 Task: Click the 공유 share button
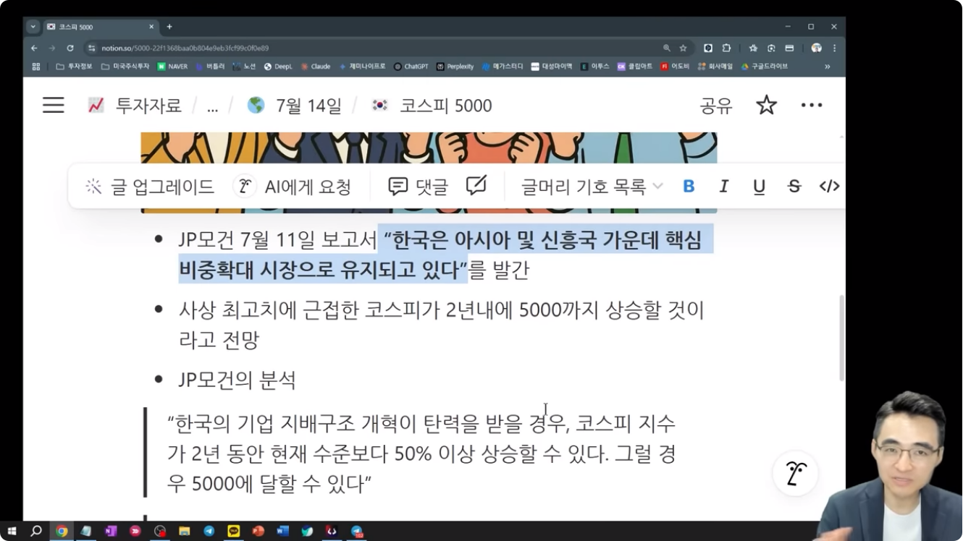(x=715, y=106)
